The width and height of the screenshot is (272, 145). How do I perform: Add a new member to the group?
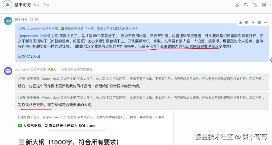point(255,5)
